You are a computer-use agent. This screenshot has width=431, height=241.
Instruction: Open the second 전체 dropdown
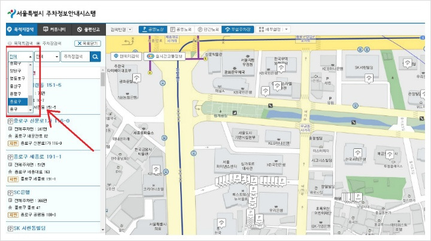coord(47,57)
